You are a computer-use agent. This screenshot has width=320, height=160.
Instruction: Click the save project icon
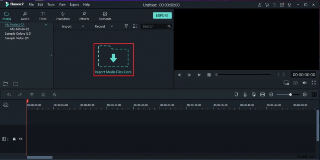pyautogui.click(x=274, y=5)
